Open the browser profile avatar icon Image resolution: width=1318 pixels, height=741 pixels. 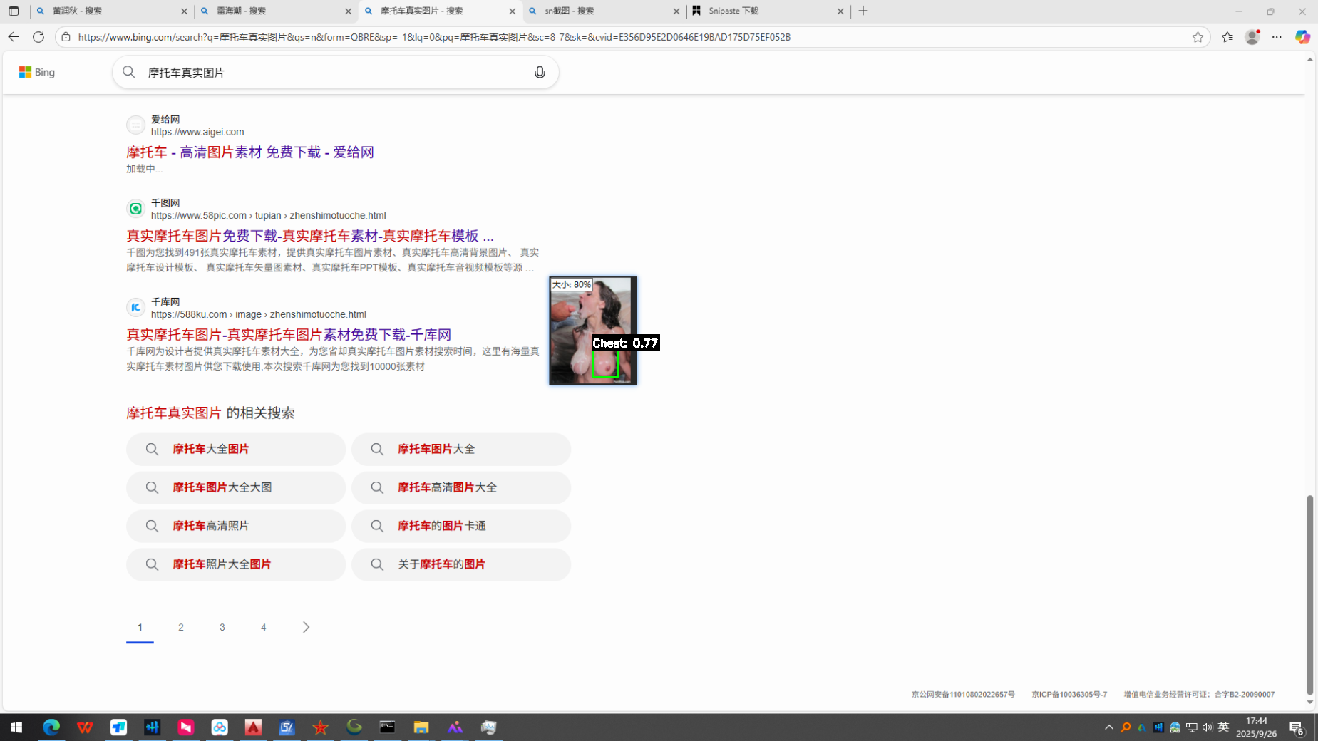[1252, 37]
